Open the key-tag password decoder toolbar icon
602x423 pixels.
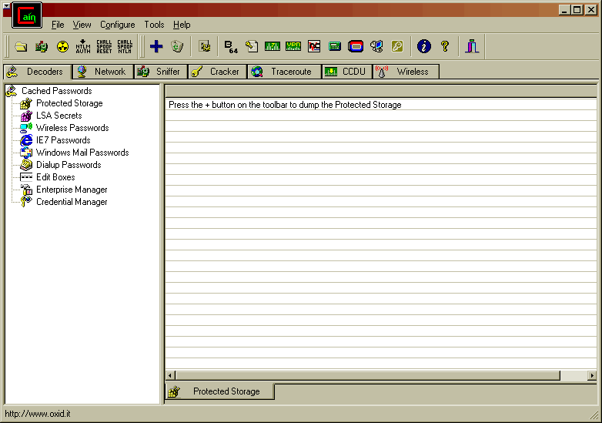252,47
